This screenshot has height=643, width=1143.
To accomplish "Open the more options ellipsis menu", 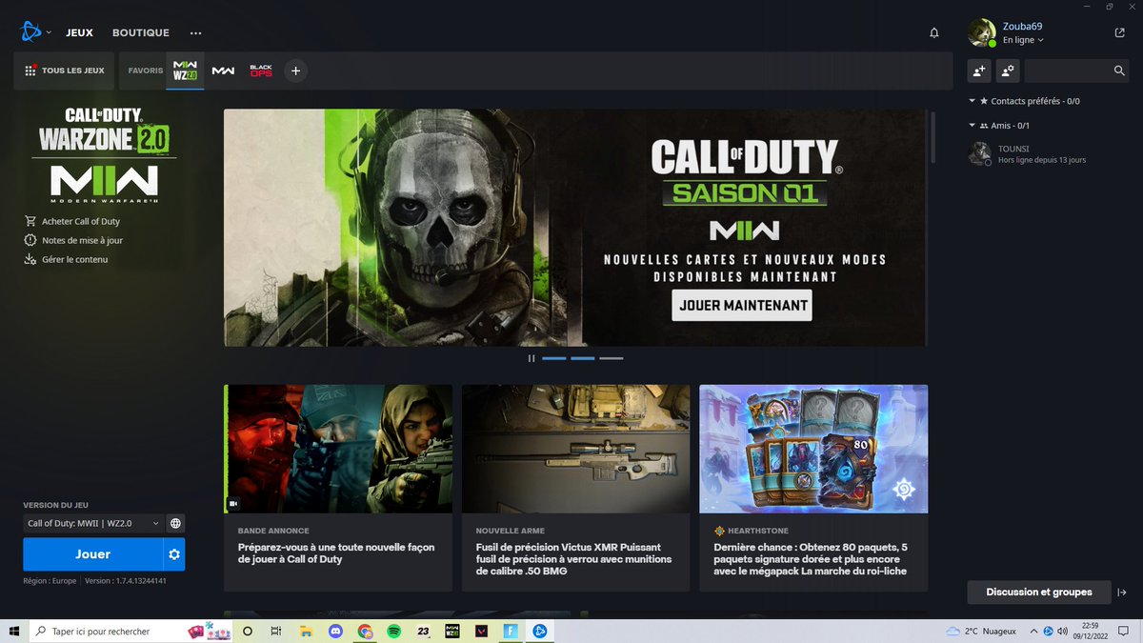I will (x=195, y=32).
